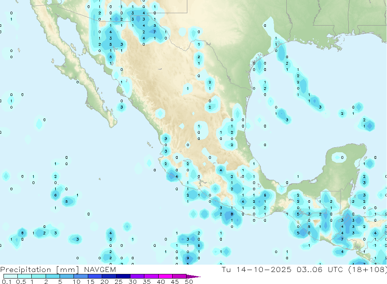Image resolution: width=387 pixels, height=284 pixels.
Task: Click the "Tu 14-10-2025" date text
Action: pyautogui.click(x=257, y=269)
